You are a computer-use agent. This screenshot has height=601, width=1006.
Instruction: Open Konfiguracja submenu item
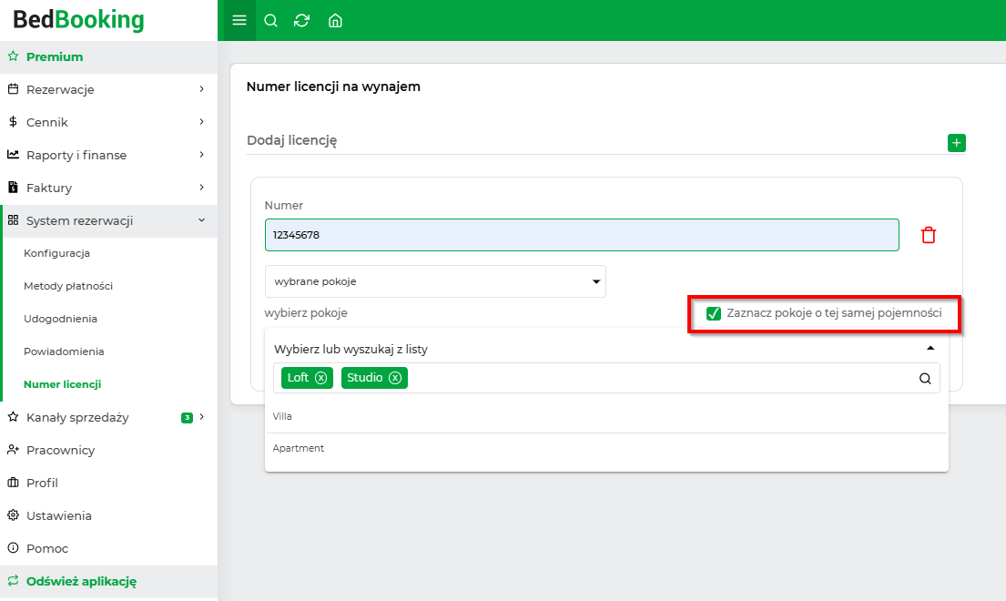(x=56, y=253)
